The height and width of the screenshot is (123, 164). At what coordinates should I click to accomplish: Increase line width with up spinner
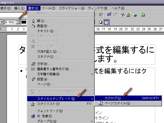coord(18,21)
